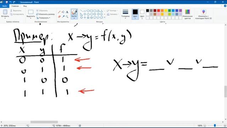Screen dimensions: 227x128
Task: Click Copy (Копировать) button
Action: pos(17,14)
